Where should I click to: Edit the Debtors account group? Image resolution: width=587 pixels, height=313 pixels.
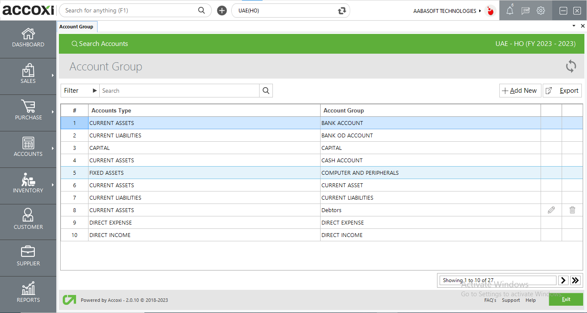[x=551, y=210]
